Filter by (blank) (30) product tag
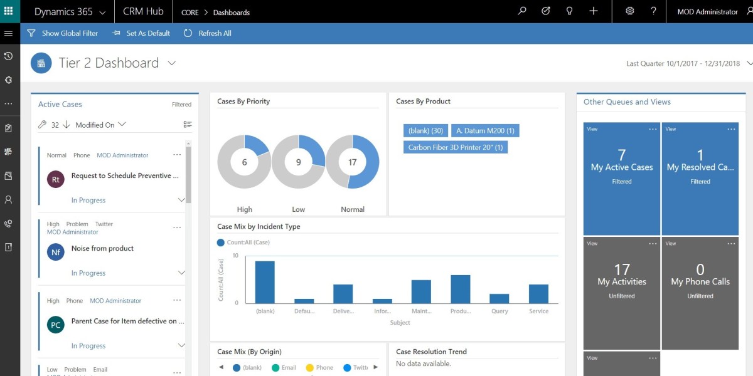The width and height of the screenshot is (753, 376). click(x=425, y=130)
